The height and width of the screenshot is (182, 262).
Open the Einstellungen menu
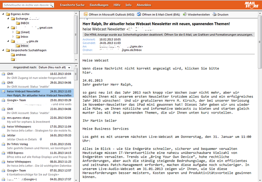[x=99, y=5]
